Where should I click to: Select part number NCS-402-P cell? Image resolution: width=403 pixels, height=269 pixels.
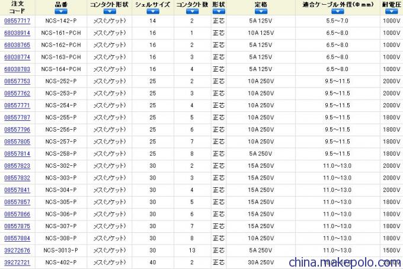(61, 262)
